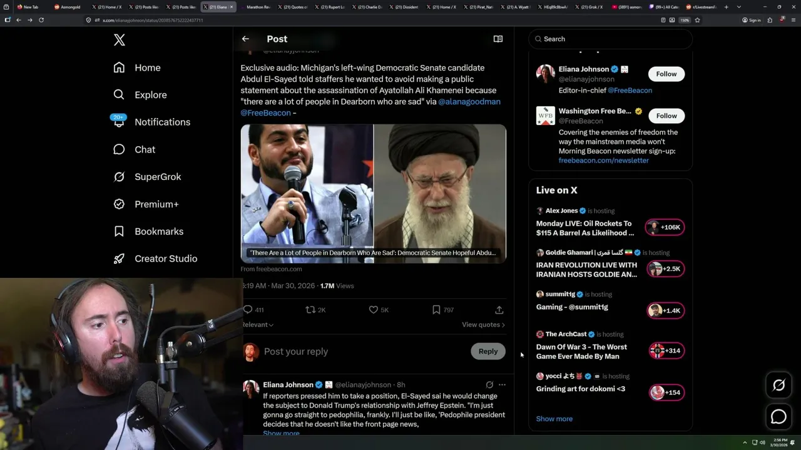The width and height of the screenshot is (801, 450).
Task: Open reader view icon beside Post header
Action: (x=498, y=39)
